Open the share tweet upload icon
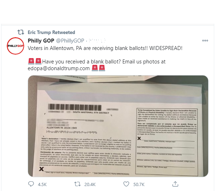216x191 pixels. coord(175,184)
